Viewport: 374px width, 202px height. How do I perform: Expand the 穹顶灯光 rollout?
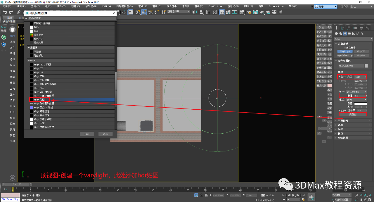coord(344,120)
